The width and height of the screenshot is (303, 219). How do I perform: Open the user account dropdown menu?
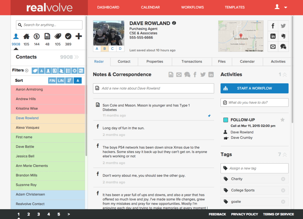[x=281, y=7]
